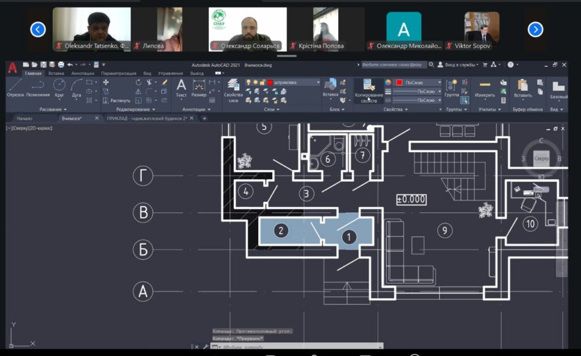
Task: Choose the Круг circle tool
Action: click(x=59, y=87)
